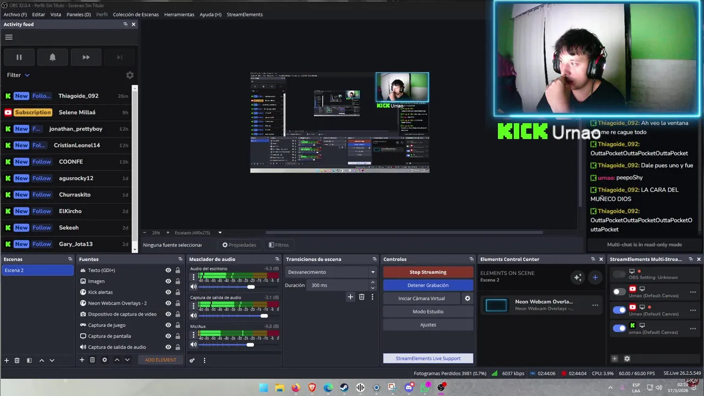Toggle lock on Dispositivo de captura de video

178,314
